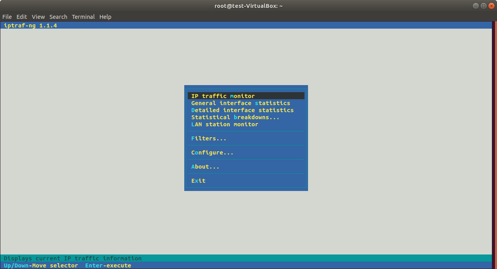Viewport: 497px width, 269px height.
Task: Select IP traffic monitor entry
Action: (x=246, y=96)
